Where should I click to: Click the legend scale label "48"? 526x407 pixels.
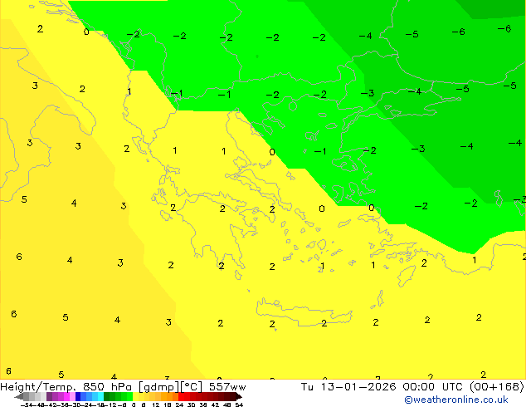pyautogui.click(x=226, y=405)
